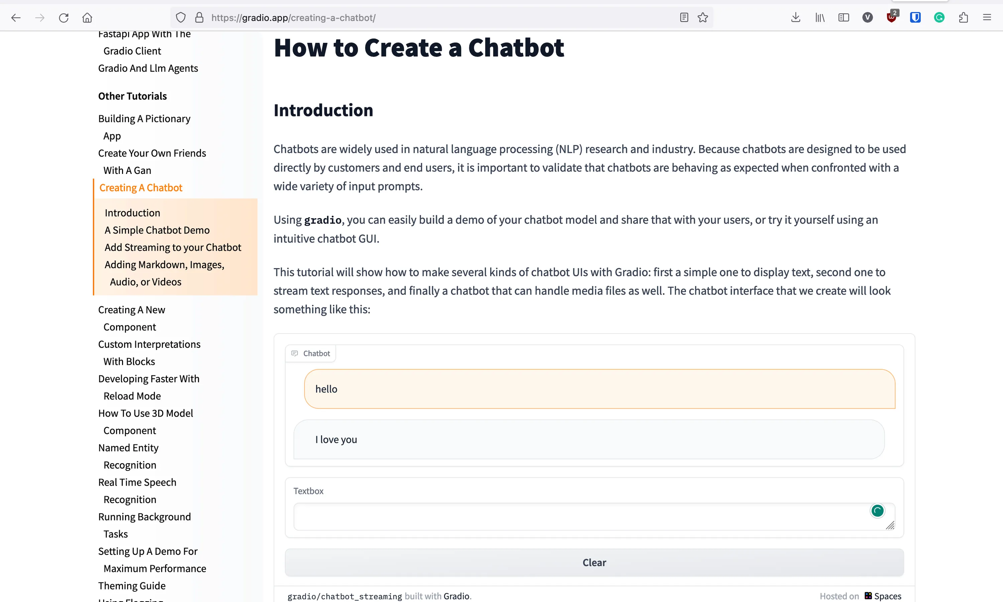Screen dimensions: 1003x602
Task: Click the Grammarly badge inside Textbox
Action: (877, 511)
